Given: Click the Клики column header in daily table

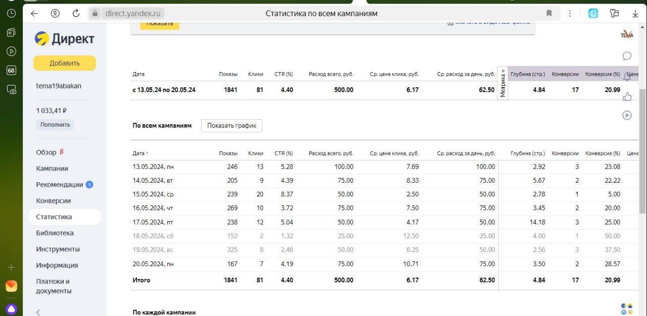Looking at the screenshot, I should point(256,153).
